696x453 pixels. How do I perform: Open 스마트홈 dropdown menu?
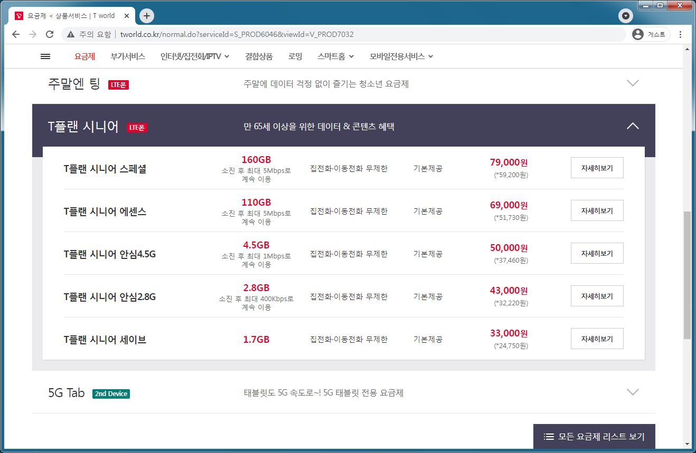point(336,56)
